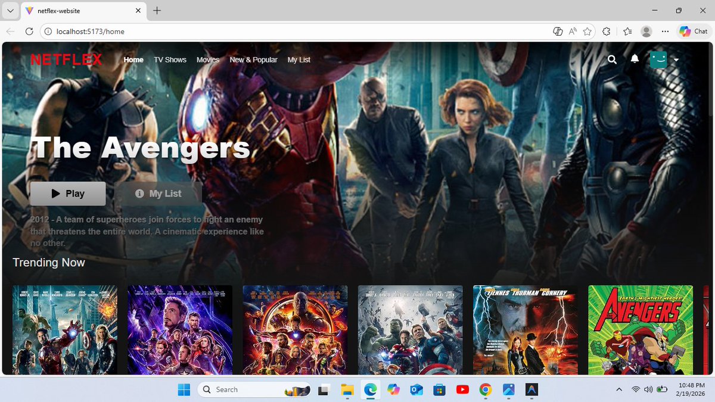Open the Age of Ultron poster
715x402 pixels.
pos(411,329)
